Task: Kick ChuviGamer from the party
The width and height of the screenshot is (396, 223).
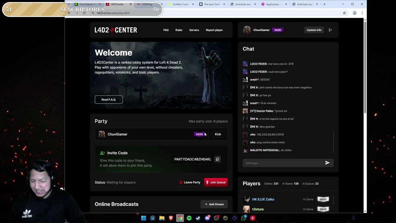Action: [x=218, y=134]
